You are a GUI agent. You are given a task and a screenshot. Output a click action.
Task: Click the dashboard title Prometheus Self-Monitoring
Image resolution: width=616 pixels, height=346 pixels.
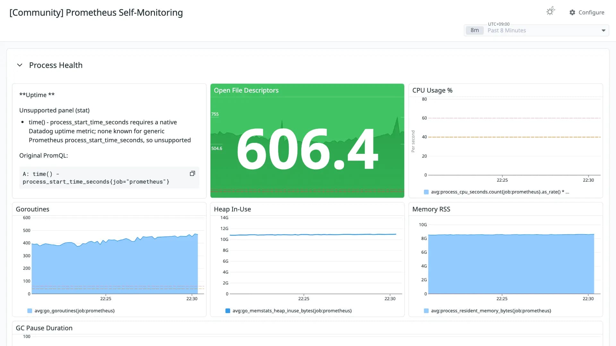tap(96, 12)
